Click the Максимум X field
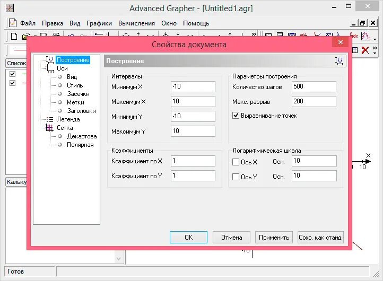383x281 pixels. [x=193, y=102]
